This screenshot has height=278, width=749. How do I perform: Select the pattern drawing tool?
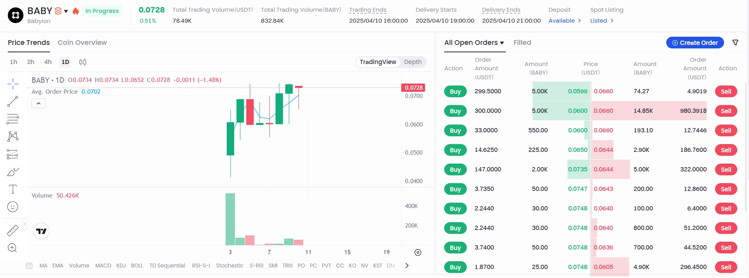point(13,136)
